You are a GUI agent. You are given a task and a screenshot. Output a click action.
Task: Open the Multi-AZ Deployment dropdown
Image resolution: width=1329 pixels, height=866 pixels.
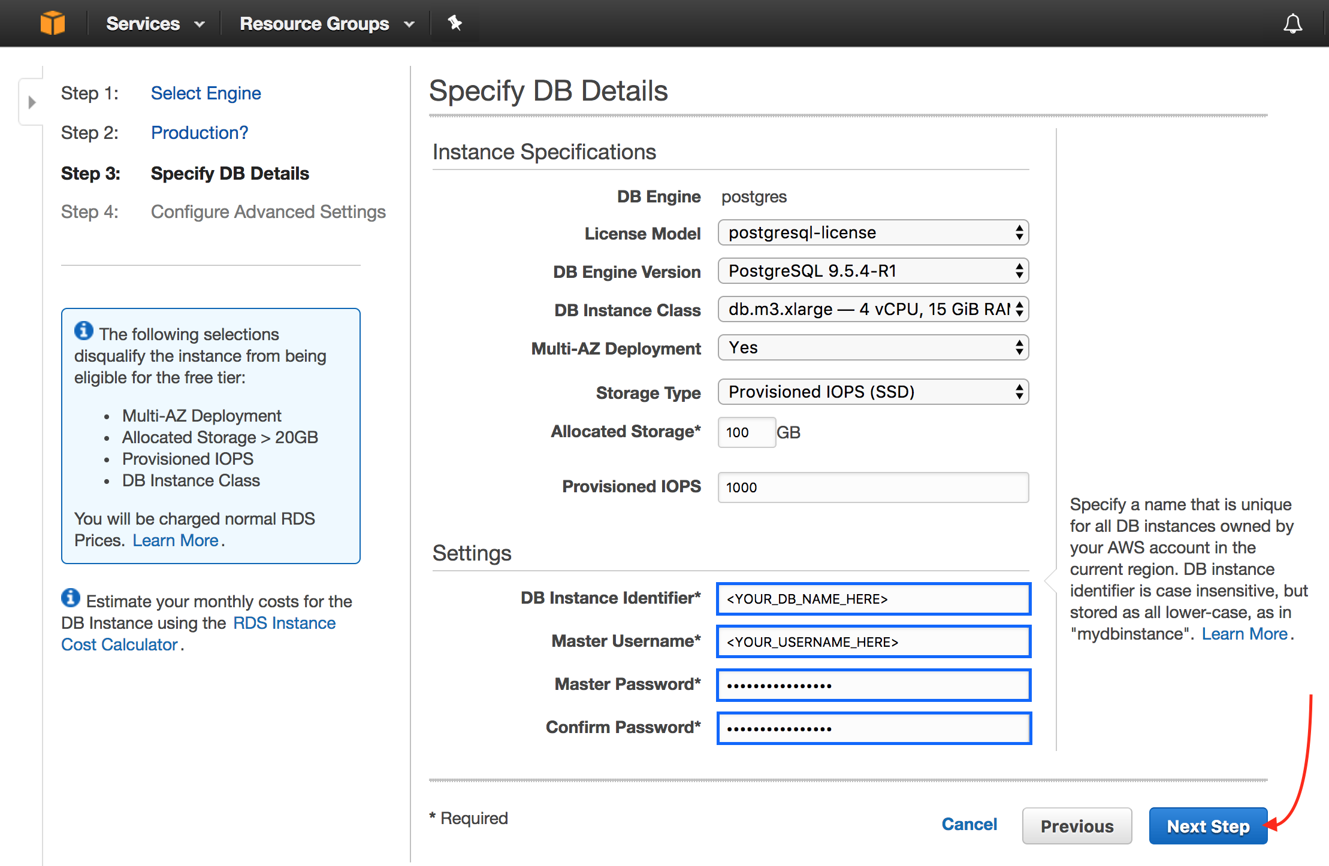tap(873, 347)
